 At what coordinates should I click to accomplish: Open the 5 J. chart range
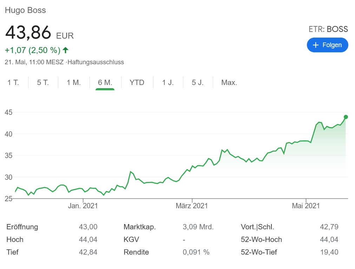198,83
